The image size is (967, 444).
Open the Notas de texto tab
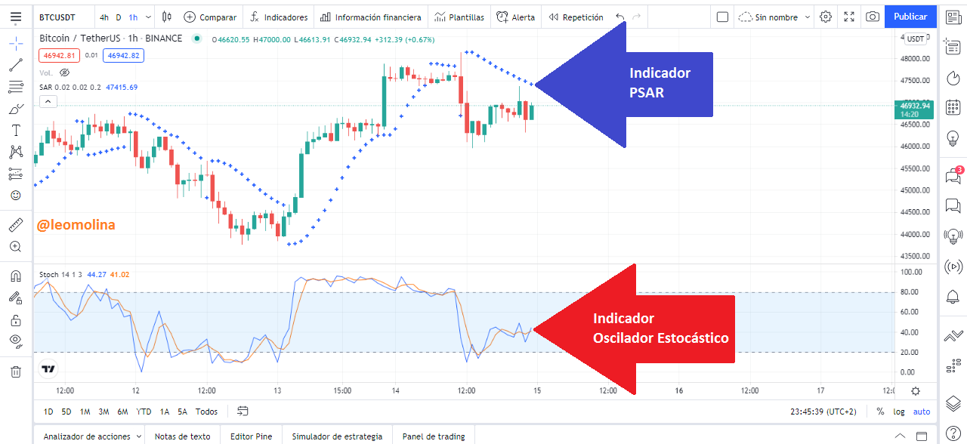click(182, 436)
